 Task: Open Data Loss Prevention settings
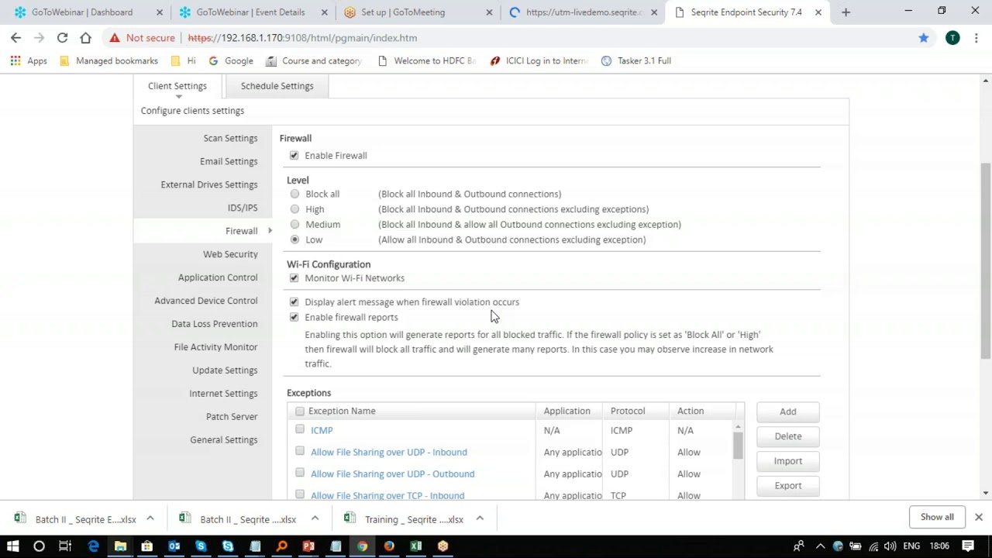coord(215,324)
